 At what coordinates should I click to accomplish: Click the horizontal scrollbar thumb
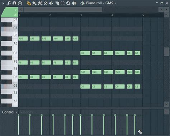[x=63, y=9]
